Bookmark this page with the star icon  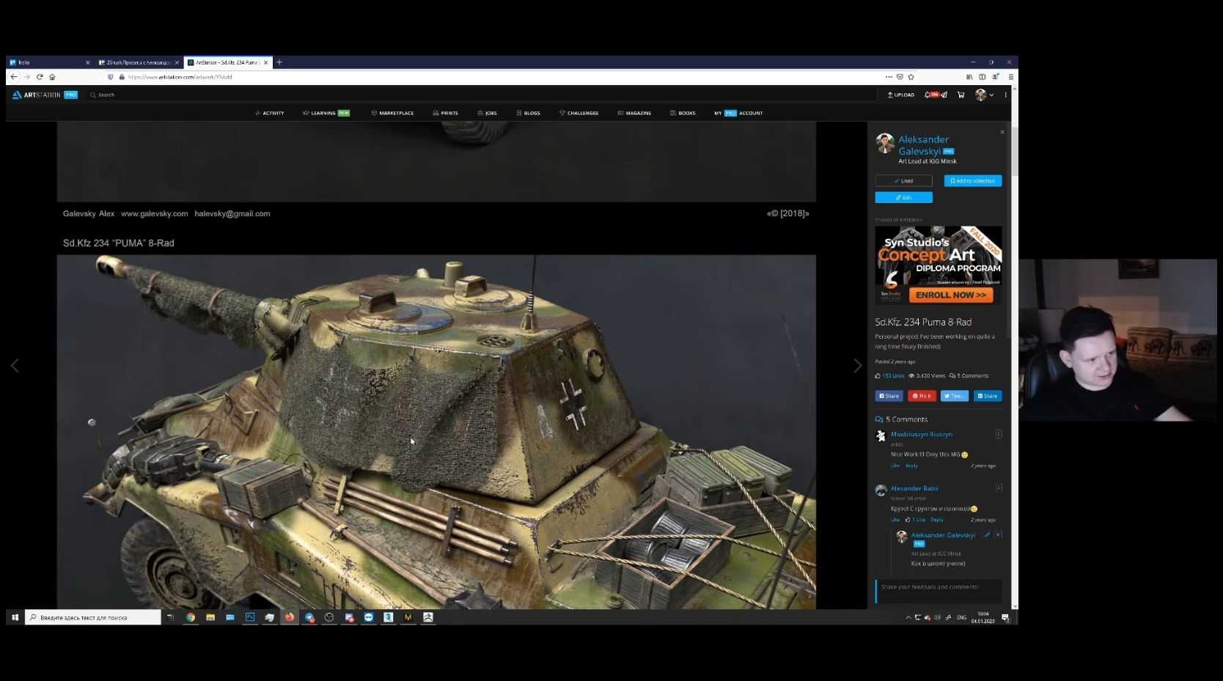coord(911,77)
